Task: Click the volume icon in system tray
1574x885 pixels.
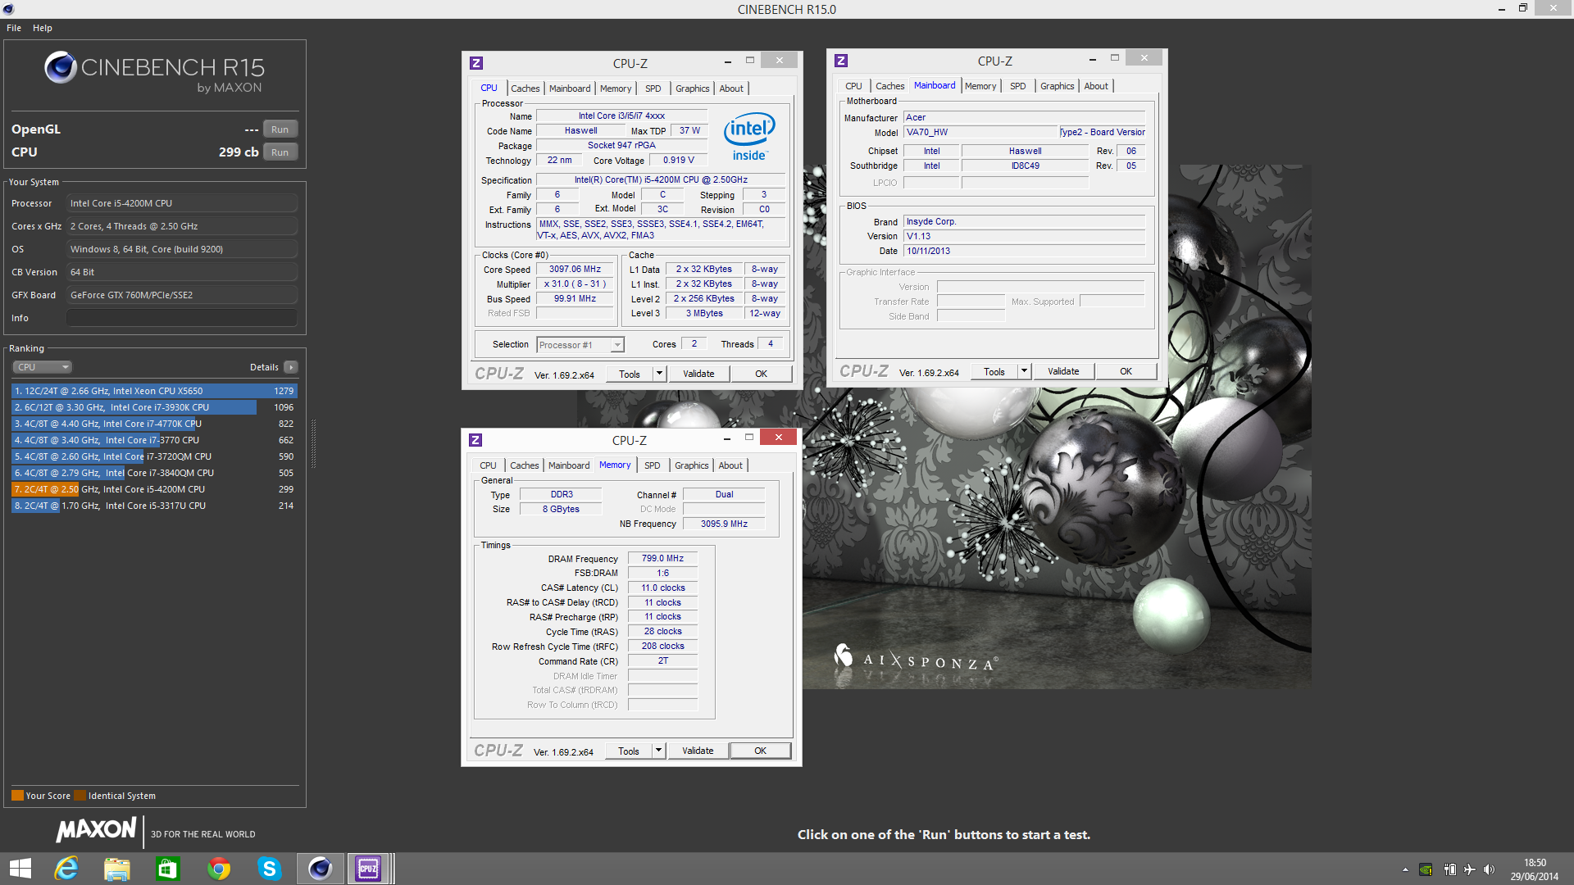Action: click(1489, 869)
